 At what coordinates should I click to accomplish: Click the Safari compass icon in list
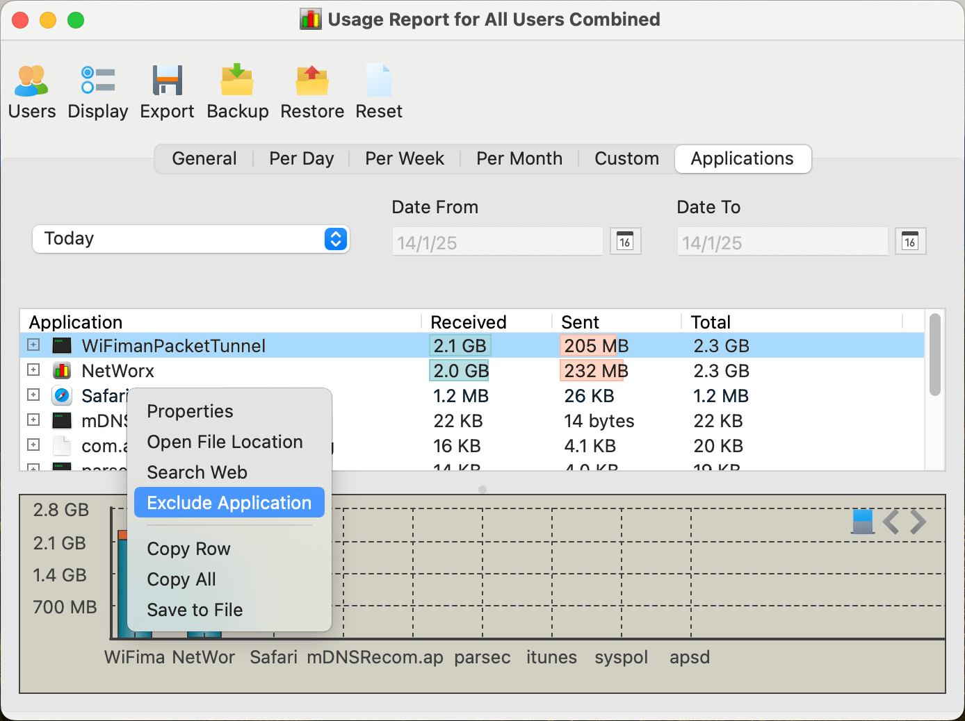click(x=62, y=395)
